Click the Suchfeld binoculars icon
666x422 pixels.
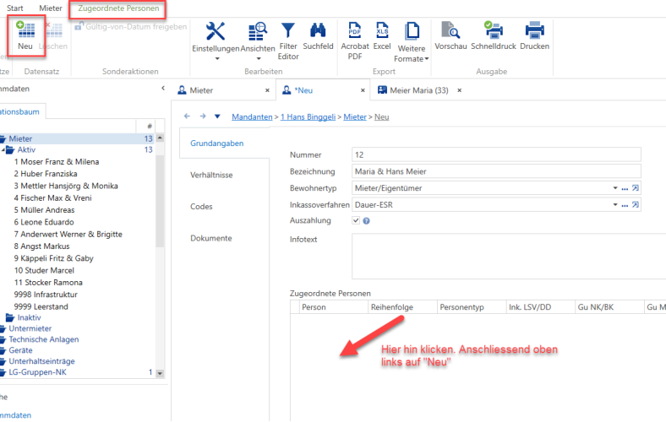[x=318, y=30]
